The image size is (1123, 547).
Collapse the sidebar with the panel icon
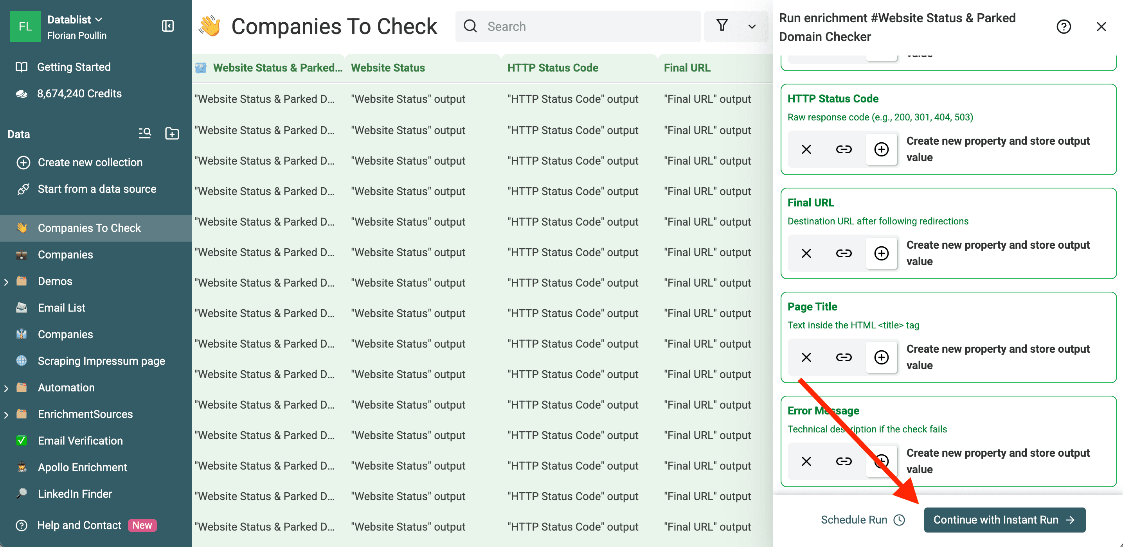coord(168,26)
